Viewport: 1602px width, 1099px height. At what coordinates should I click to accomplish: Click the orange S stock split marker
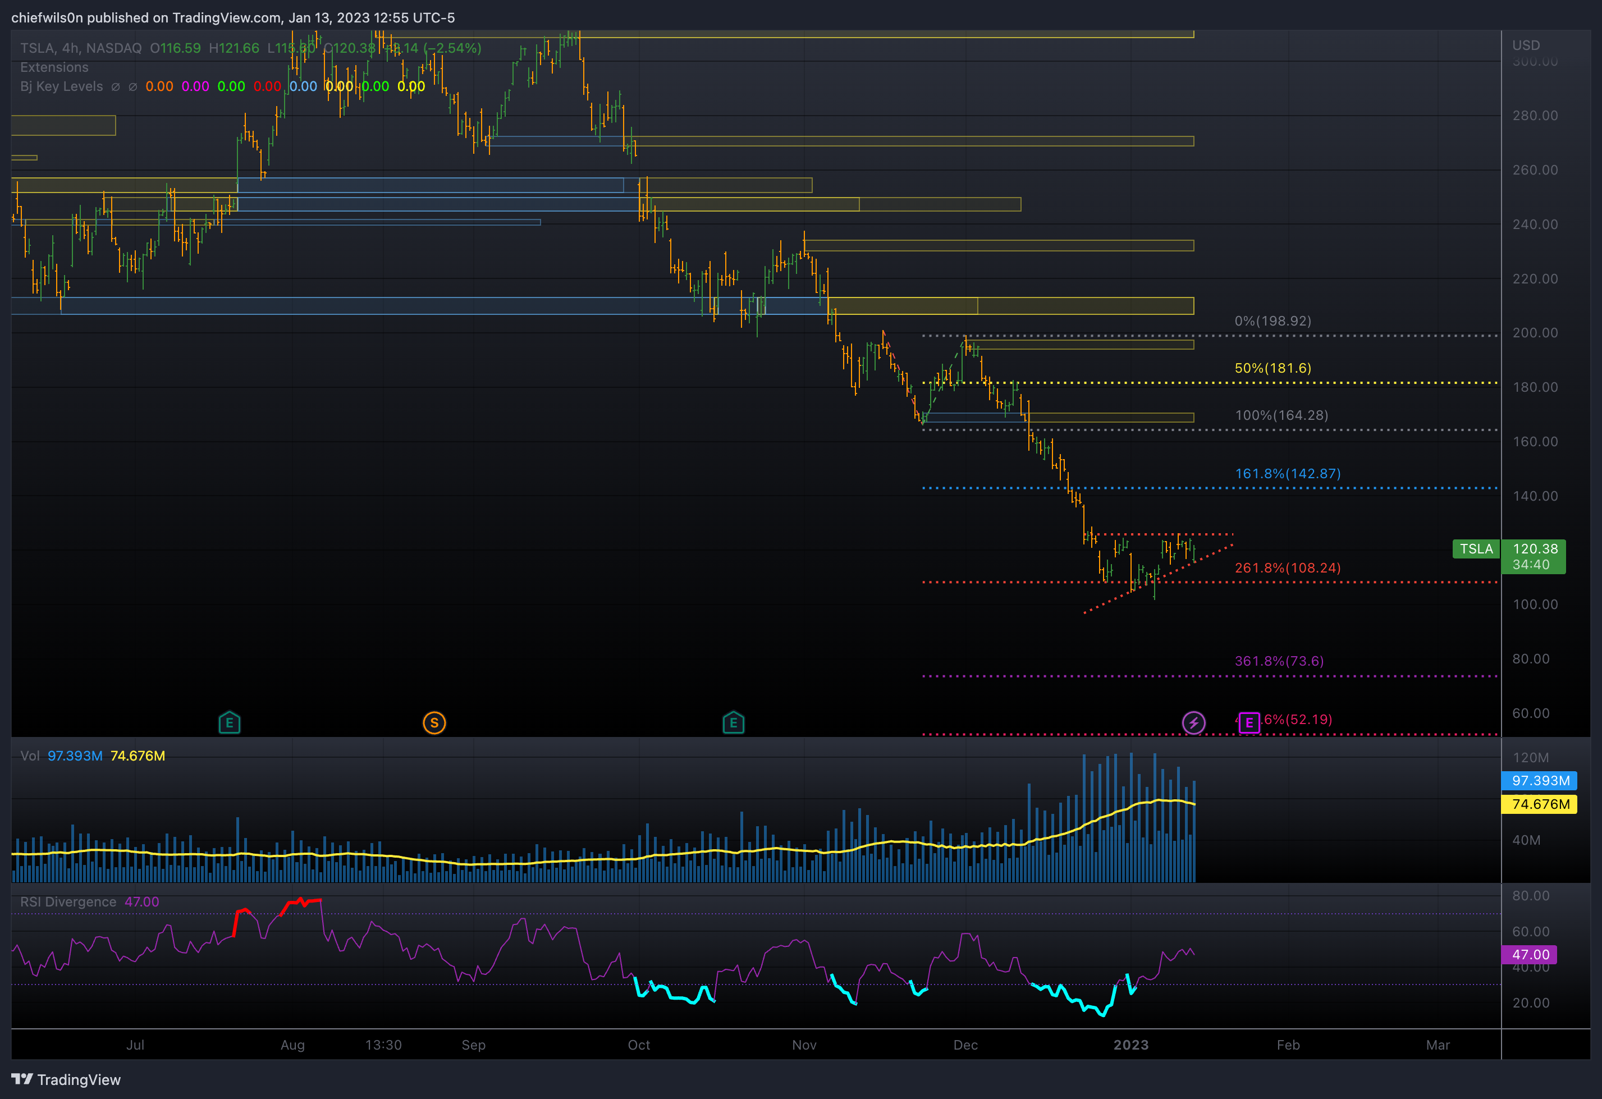[x=434, y=722]
